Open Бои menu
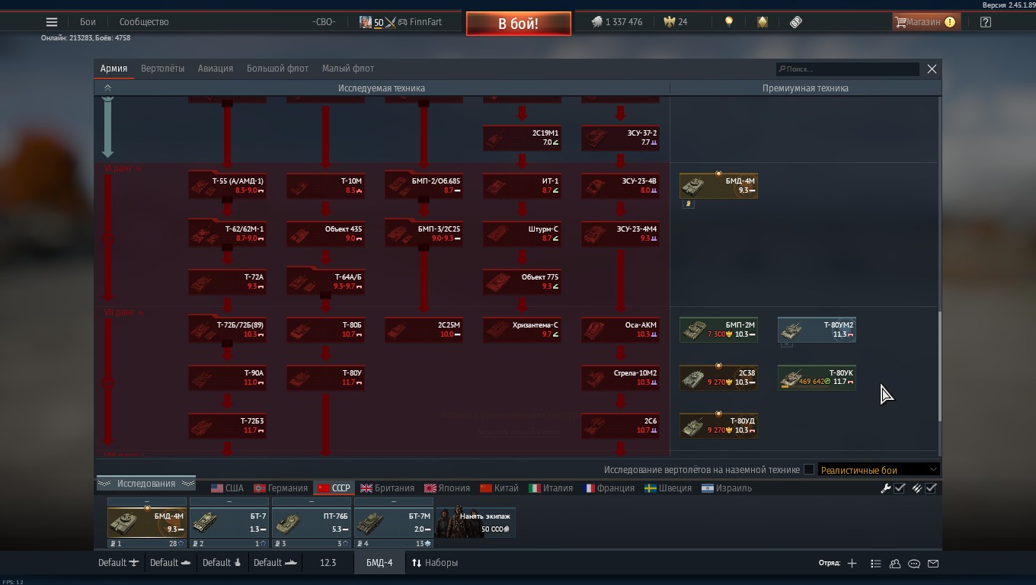 (x=88, y=22)
